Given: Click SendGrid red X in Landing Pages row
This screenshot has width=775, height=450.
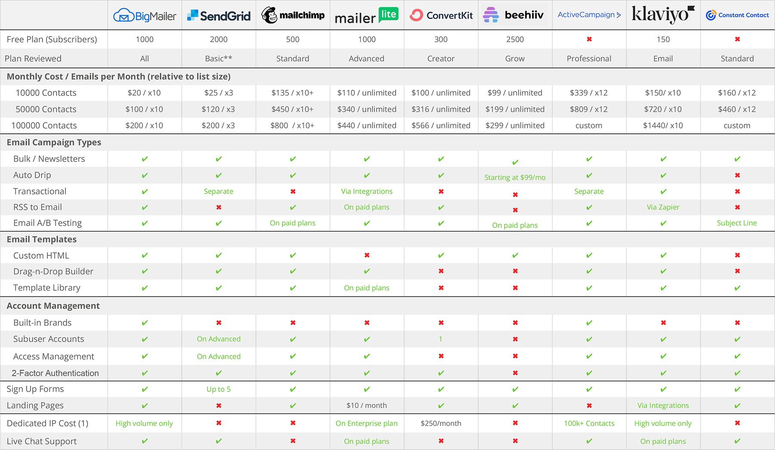Looking at the screenshot, I should [x=219, y=405].
